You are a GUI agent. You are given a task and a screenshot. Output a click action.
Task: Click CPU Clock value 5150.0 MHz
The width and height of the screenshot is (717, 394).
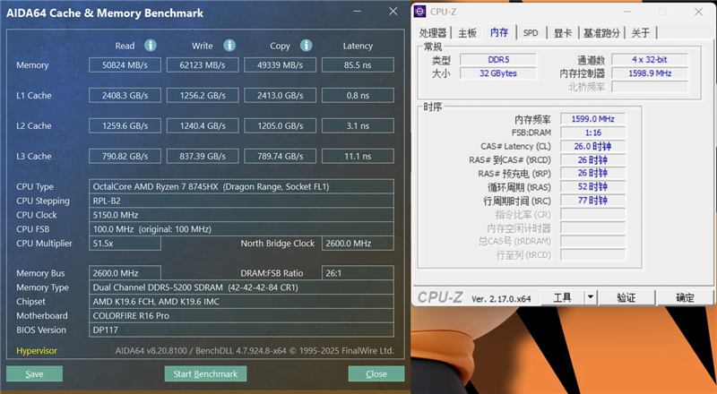point(241,215)
